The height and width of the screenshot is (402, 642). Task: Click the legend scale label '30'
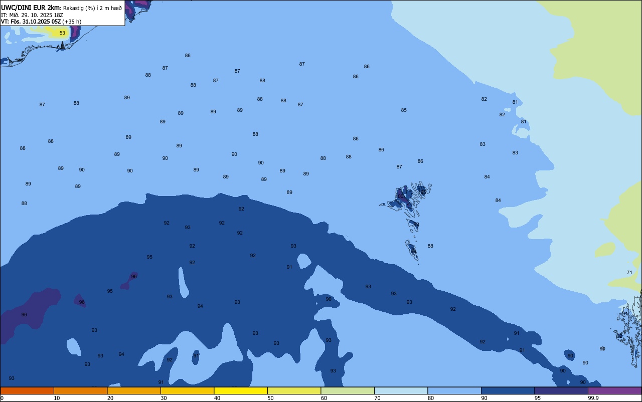tap(164, 398)
